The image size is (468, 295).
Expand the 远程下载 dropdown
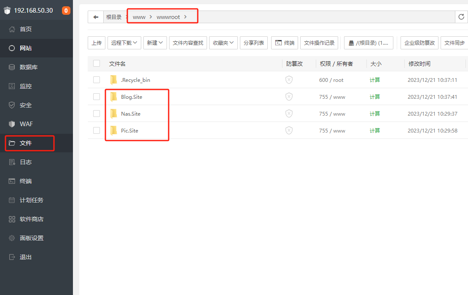coord(124,43)
